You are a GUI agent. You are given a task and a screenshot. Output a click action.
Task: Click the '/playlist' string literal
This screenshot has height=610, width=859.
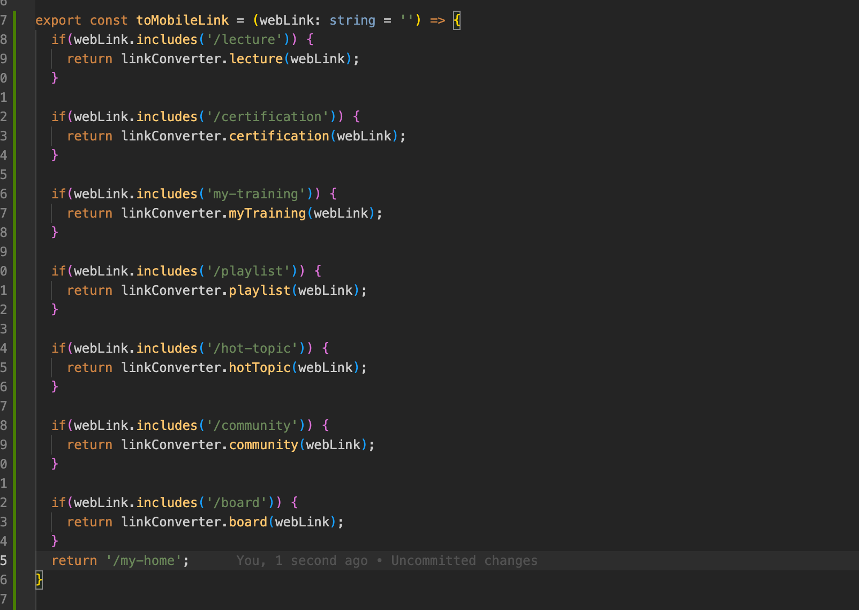(248, 271)
